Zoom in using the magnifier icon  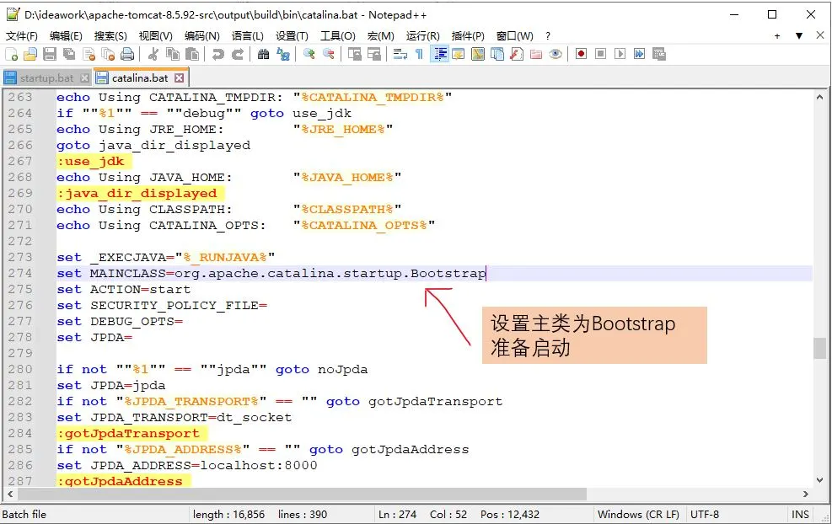tap(309, 53)
